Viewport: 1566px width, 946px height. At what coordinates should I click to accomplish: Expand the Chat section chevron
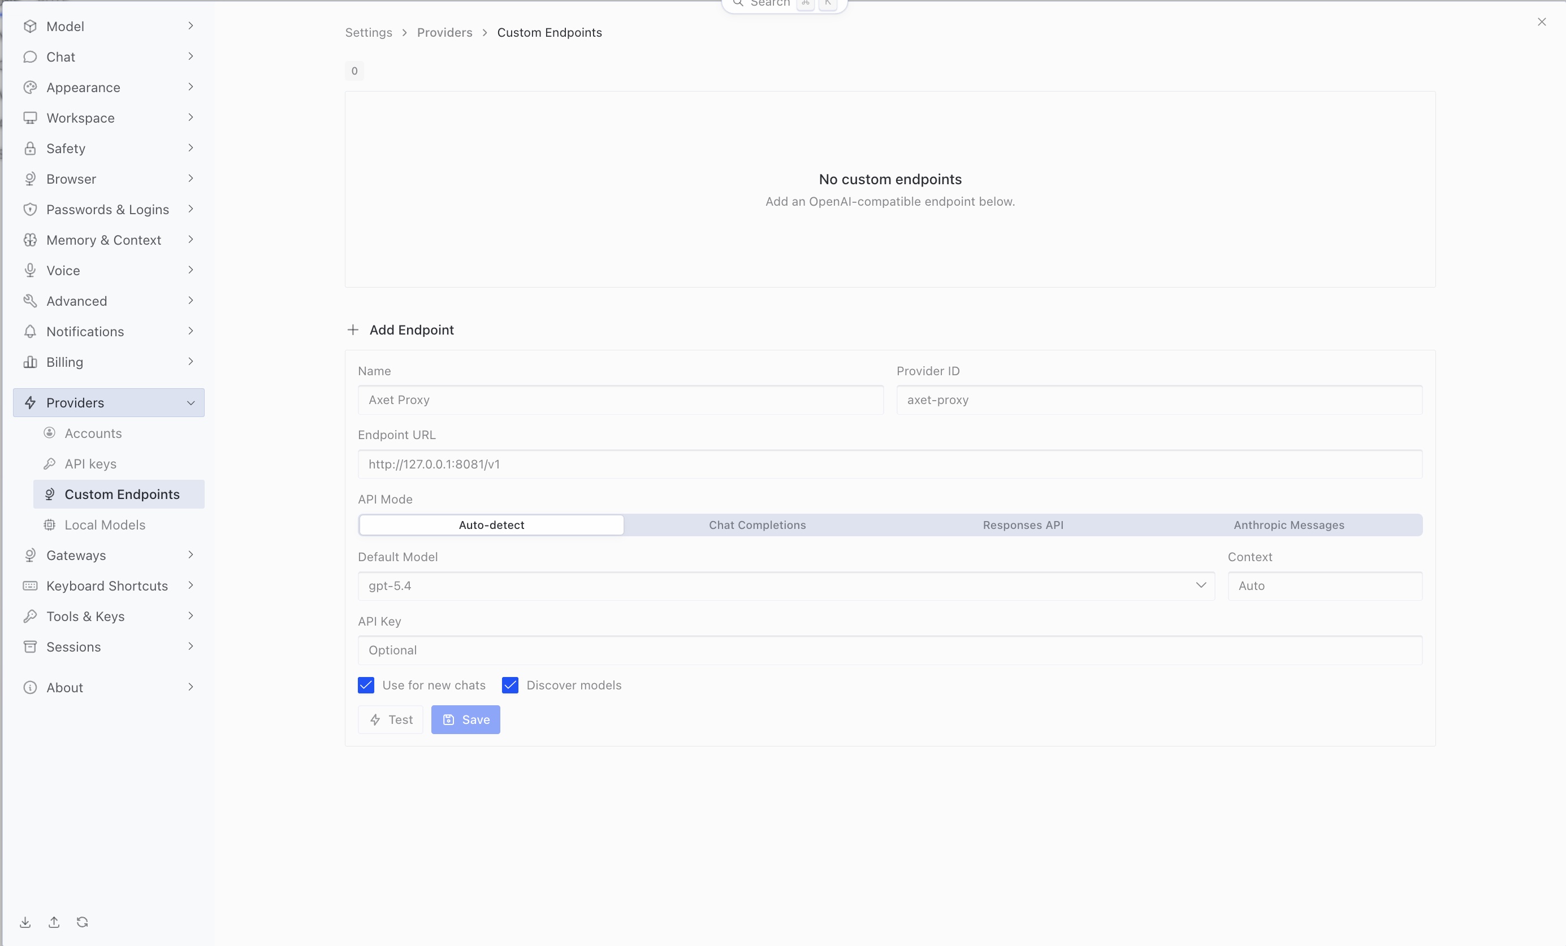(191, 57)
